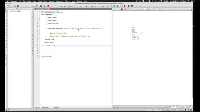Click Build & View: PdfLaTeX in the status bar

coord(169,110)
